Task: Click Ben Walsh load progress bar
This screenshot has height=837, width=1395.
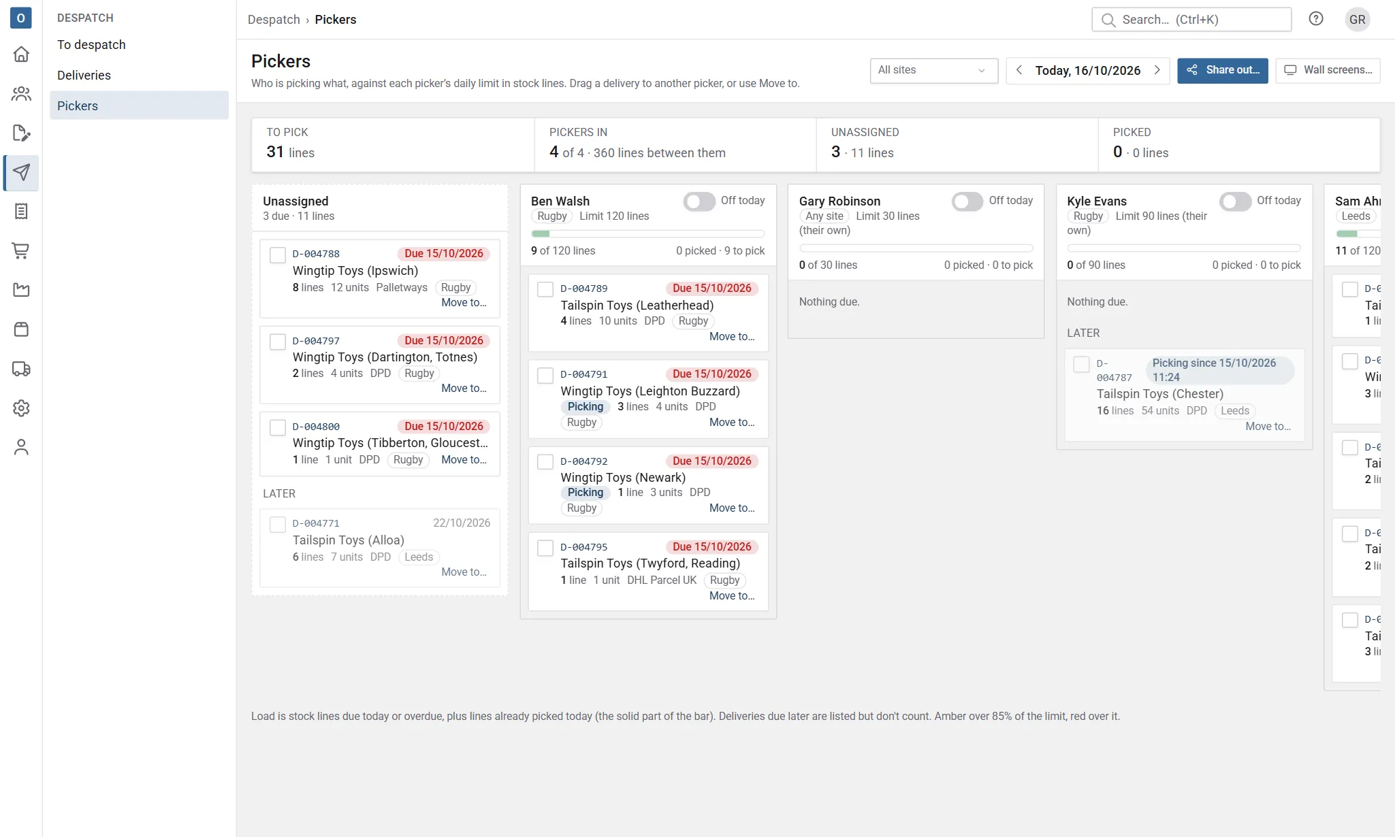Action: point(647,234)
